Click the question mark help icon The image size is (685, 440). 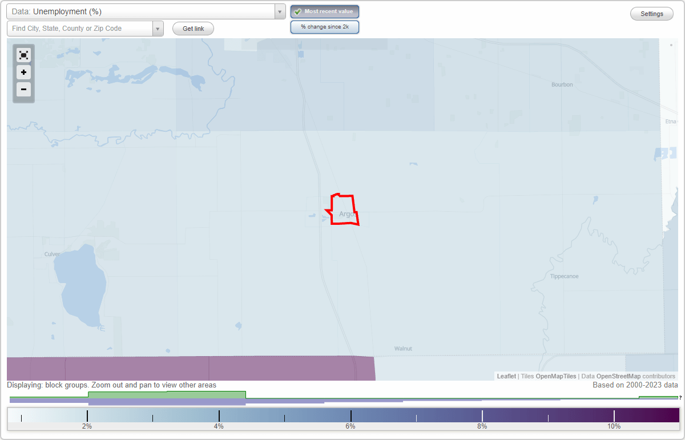[x=680, y=398]
